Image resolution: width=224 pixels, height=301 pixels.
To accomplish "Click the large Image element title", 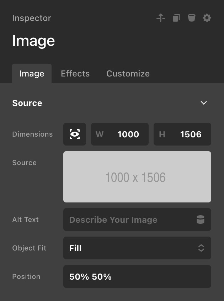I will (33, 41).
